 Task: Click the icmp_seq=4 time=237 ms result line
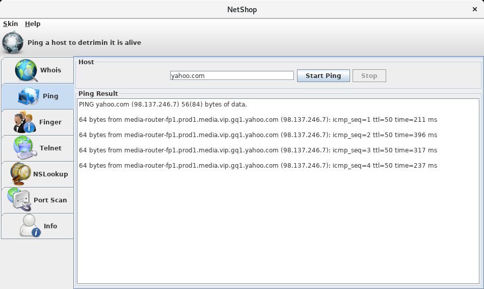(258, 165)
